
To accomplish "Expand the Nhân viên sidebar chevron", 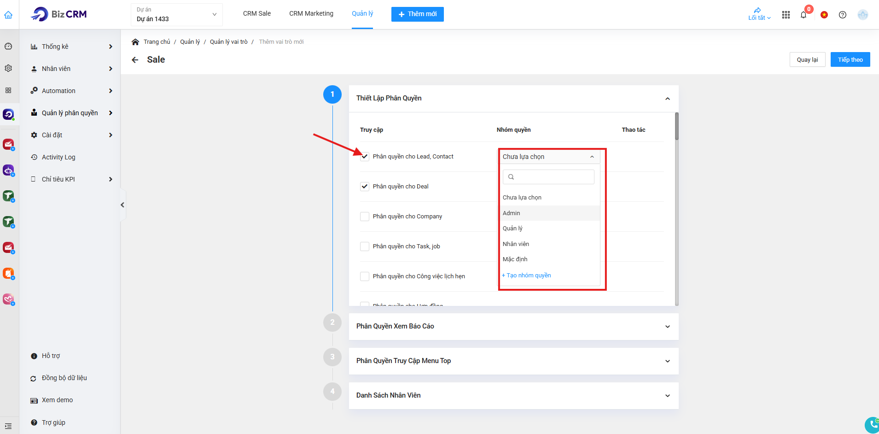I will coord(111,69).
